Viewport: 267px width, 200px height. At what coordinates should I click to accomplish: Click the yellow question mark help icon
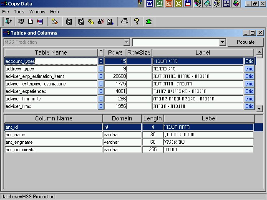click(x=136, y=21)
